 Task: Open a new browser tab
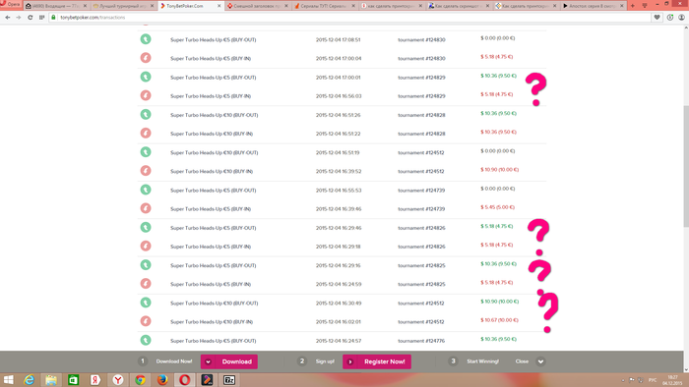coord(632,6)
